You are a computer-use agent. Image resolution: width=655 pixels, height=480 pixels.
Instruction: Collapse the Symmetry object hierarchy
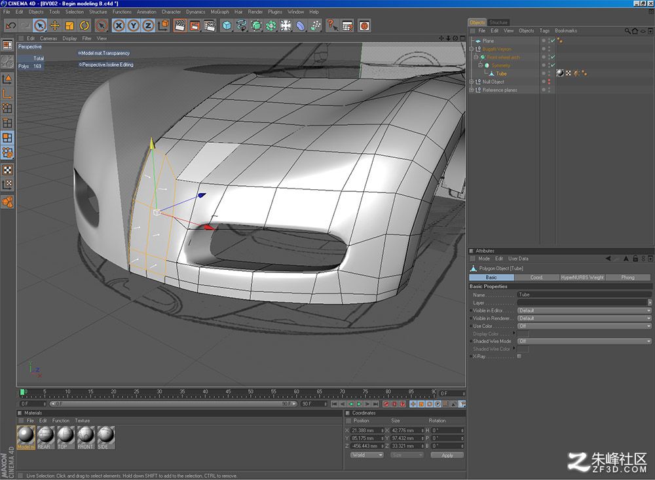tap(480, 65)
